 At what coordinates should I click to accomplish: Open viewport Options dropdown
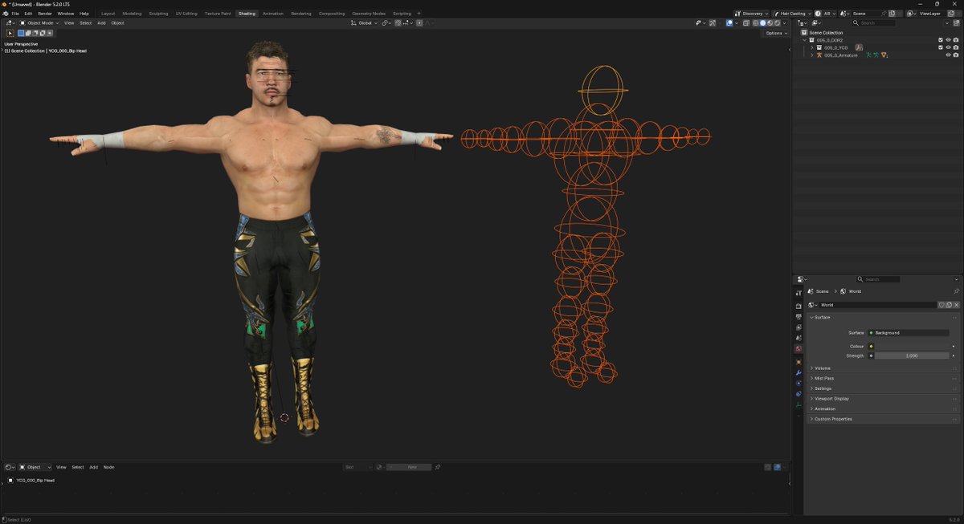click(775, 33)
